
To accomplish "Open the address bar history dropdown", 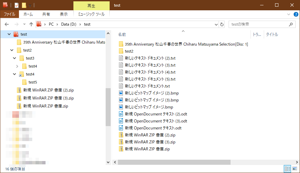I will pos(216,24).
